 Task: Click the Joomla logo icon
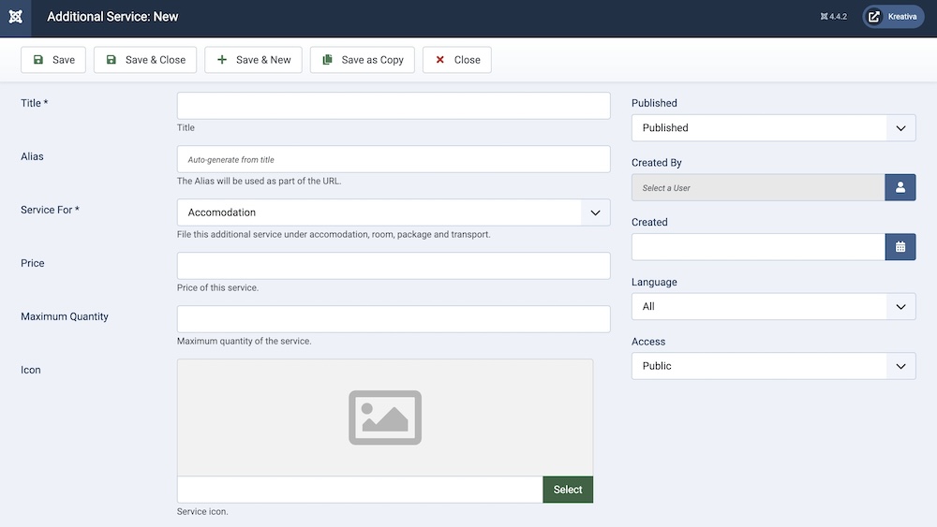[15, 17]
